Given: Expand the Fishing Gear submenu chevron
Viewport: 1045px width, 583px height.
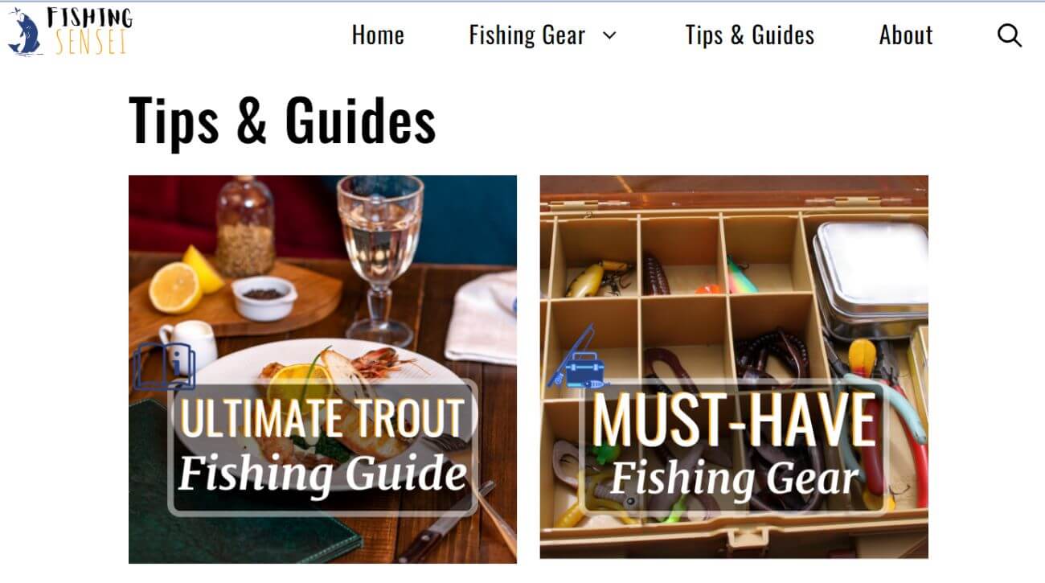Looking at the screenshot, I should [x=609, y=35].
